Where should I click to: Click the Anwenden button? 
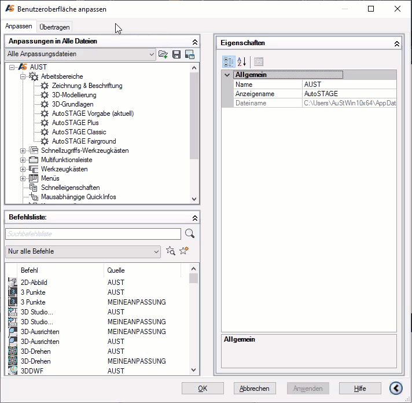(308, 389)
